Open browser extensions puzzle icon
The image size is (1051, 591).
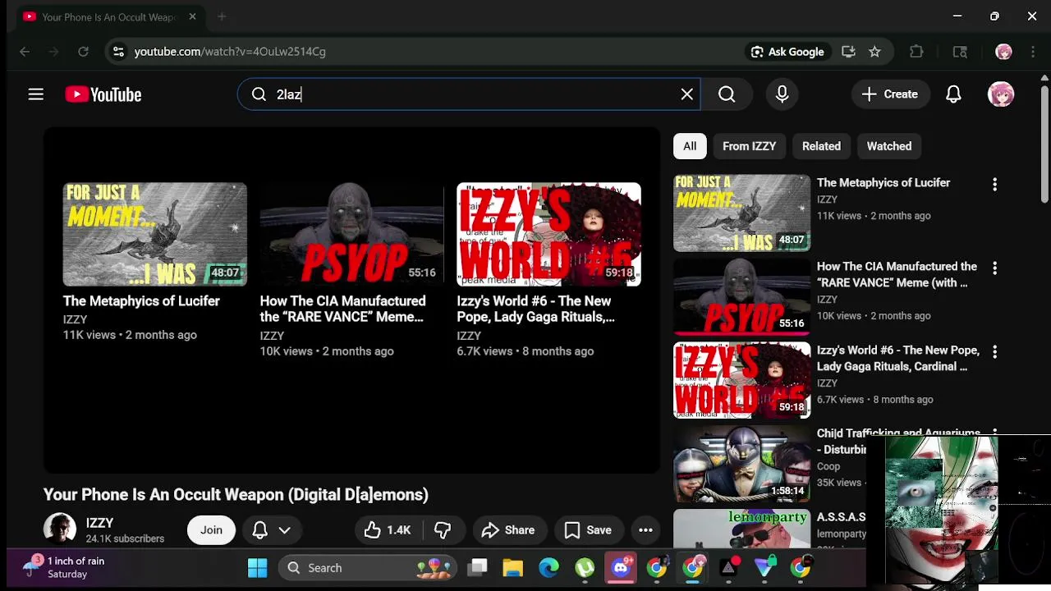(x=916, y=52)
